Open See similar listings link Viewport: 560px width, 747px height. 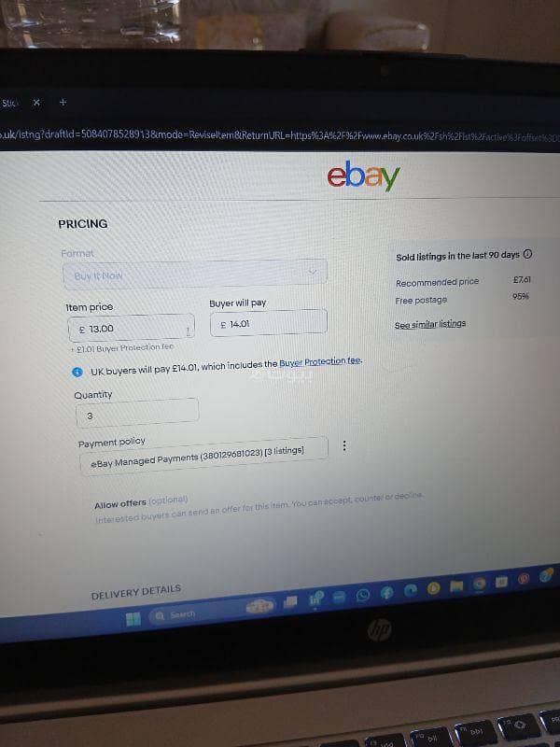coord(430,324)
